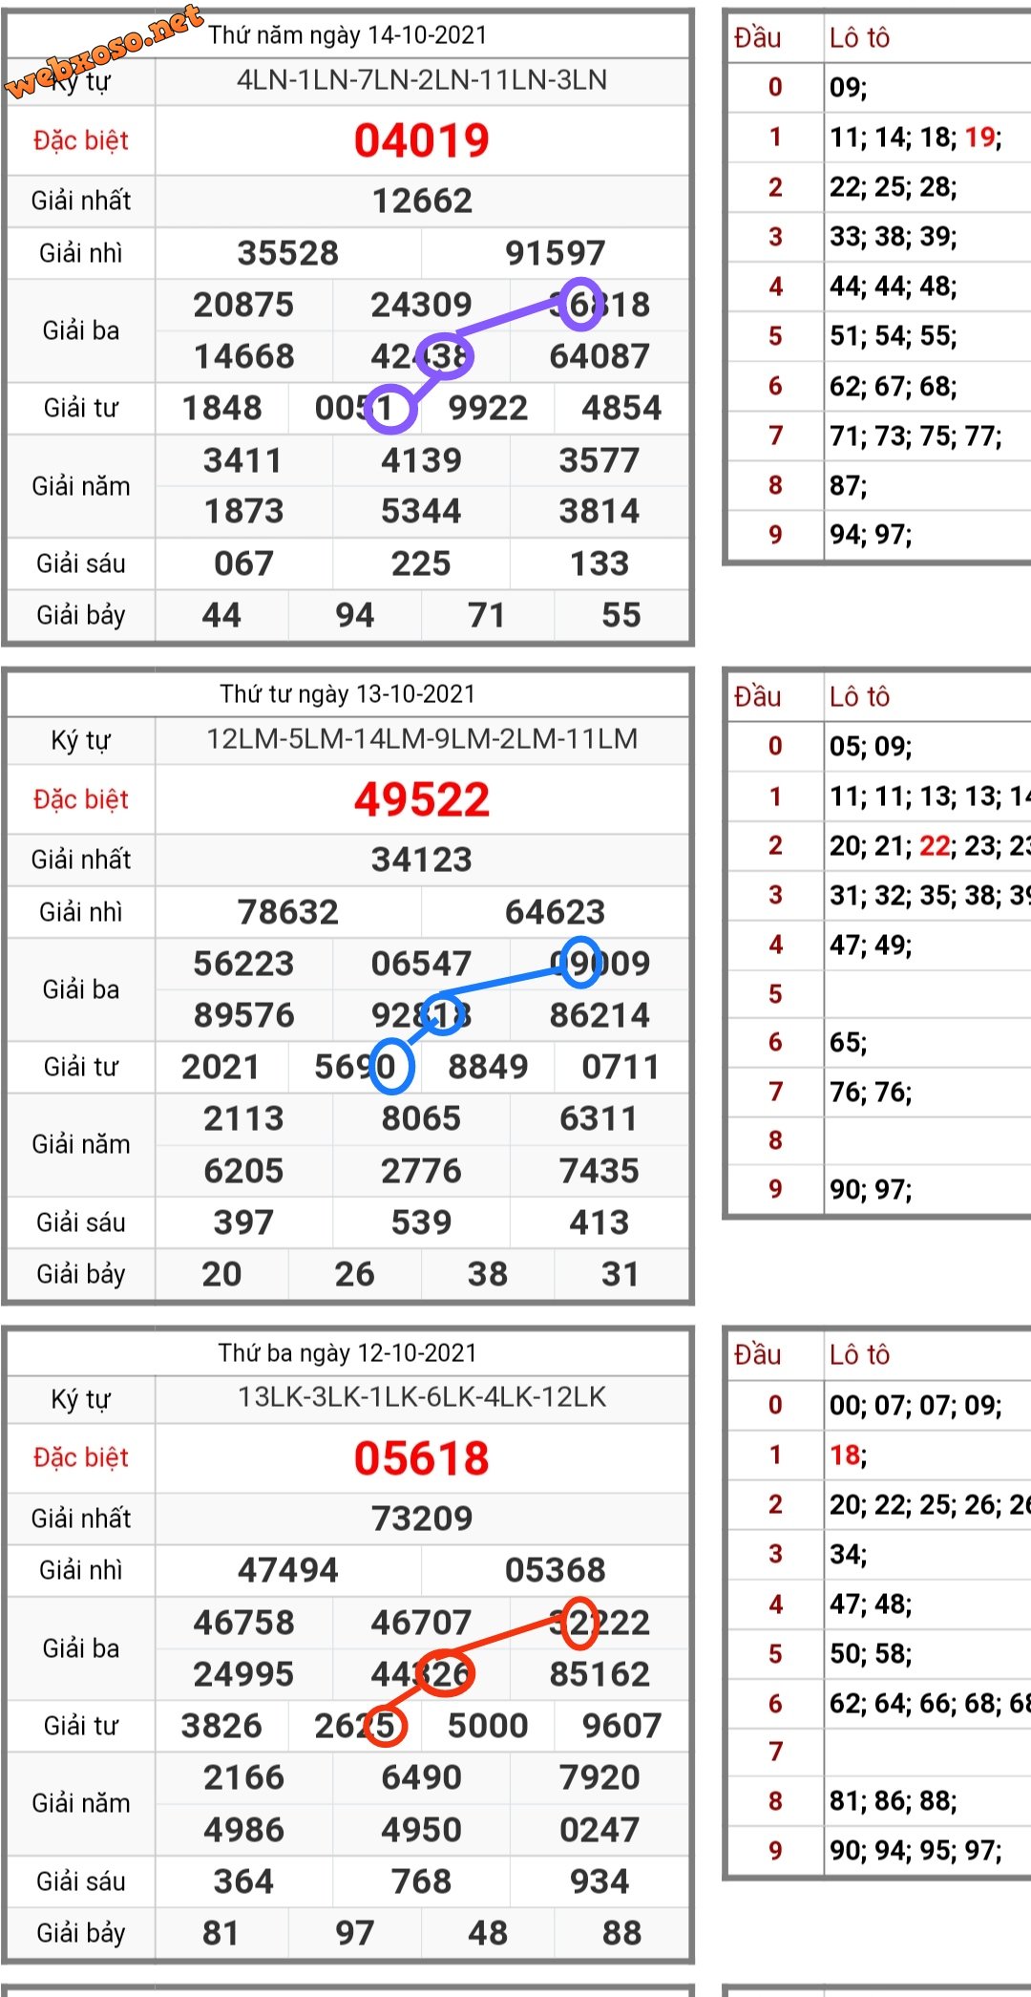Image resolution: width=1031 pixels, height=1997 pixels.
Task: Select the sixth prize number 133
Action: coord(600,563)
